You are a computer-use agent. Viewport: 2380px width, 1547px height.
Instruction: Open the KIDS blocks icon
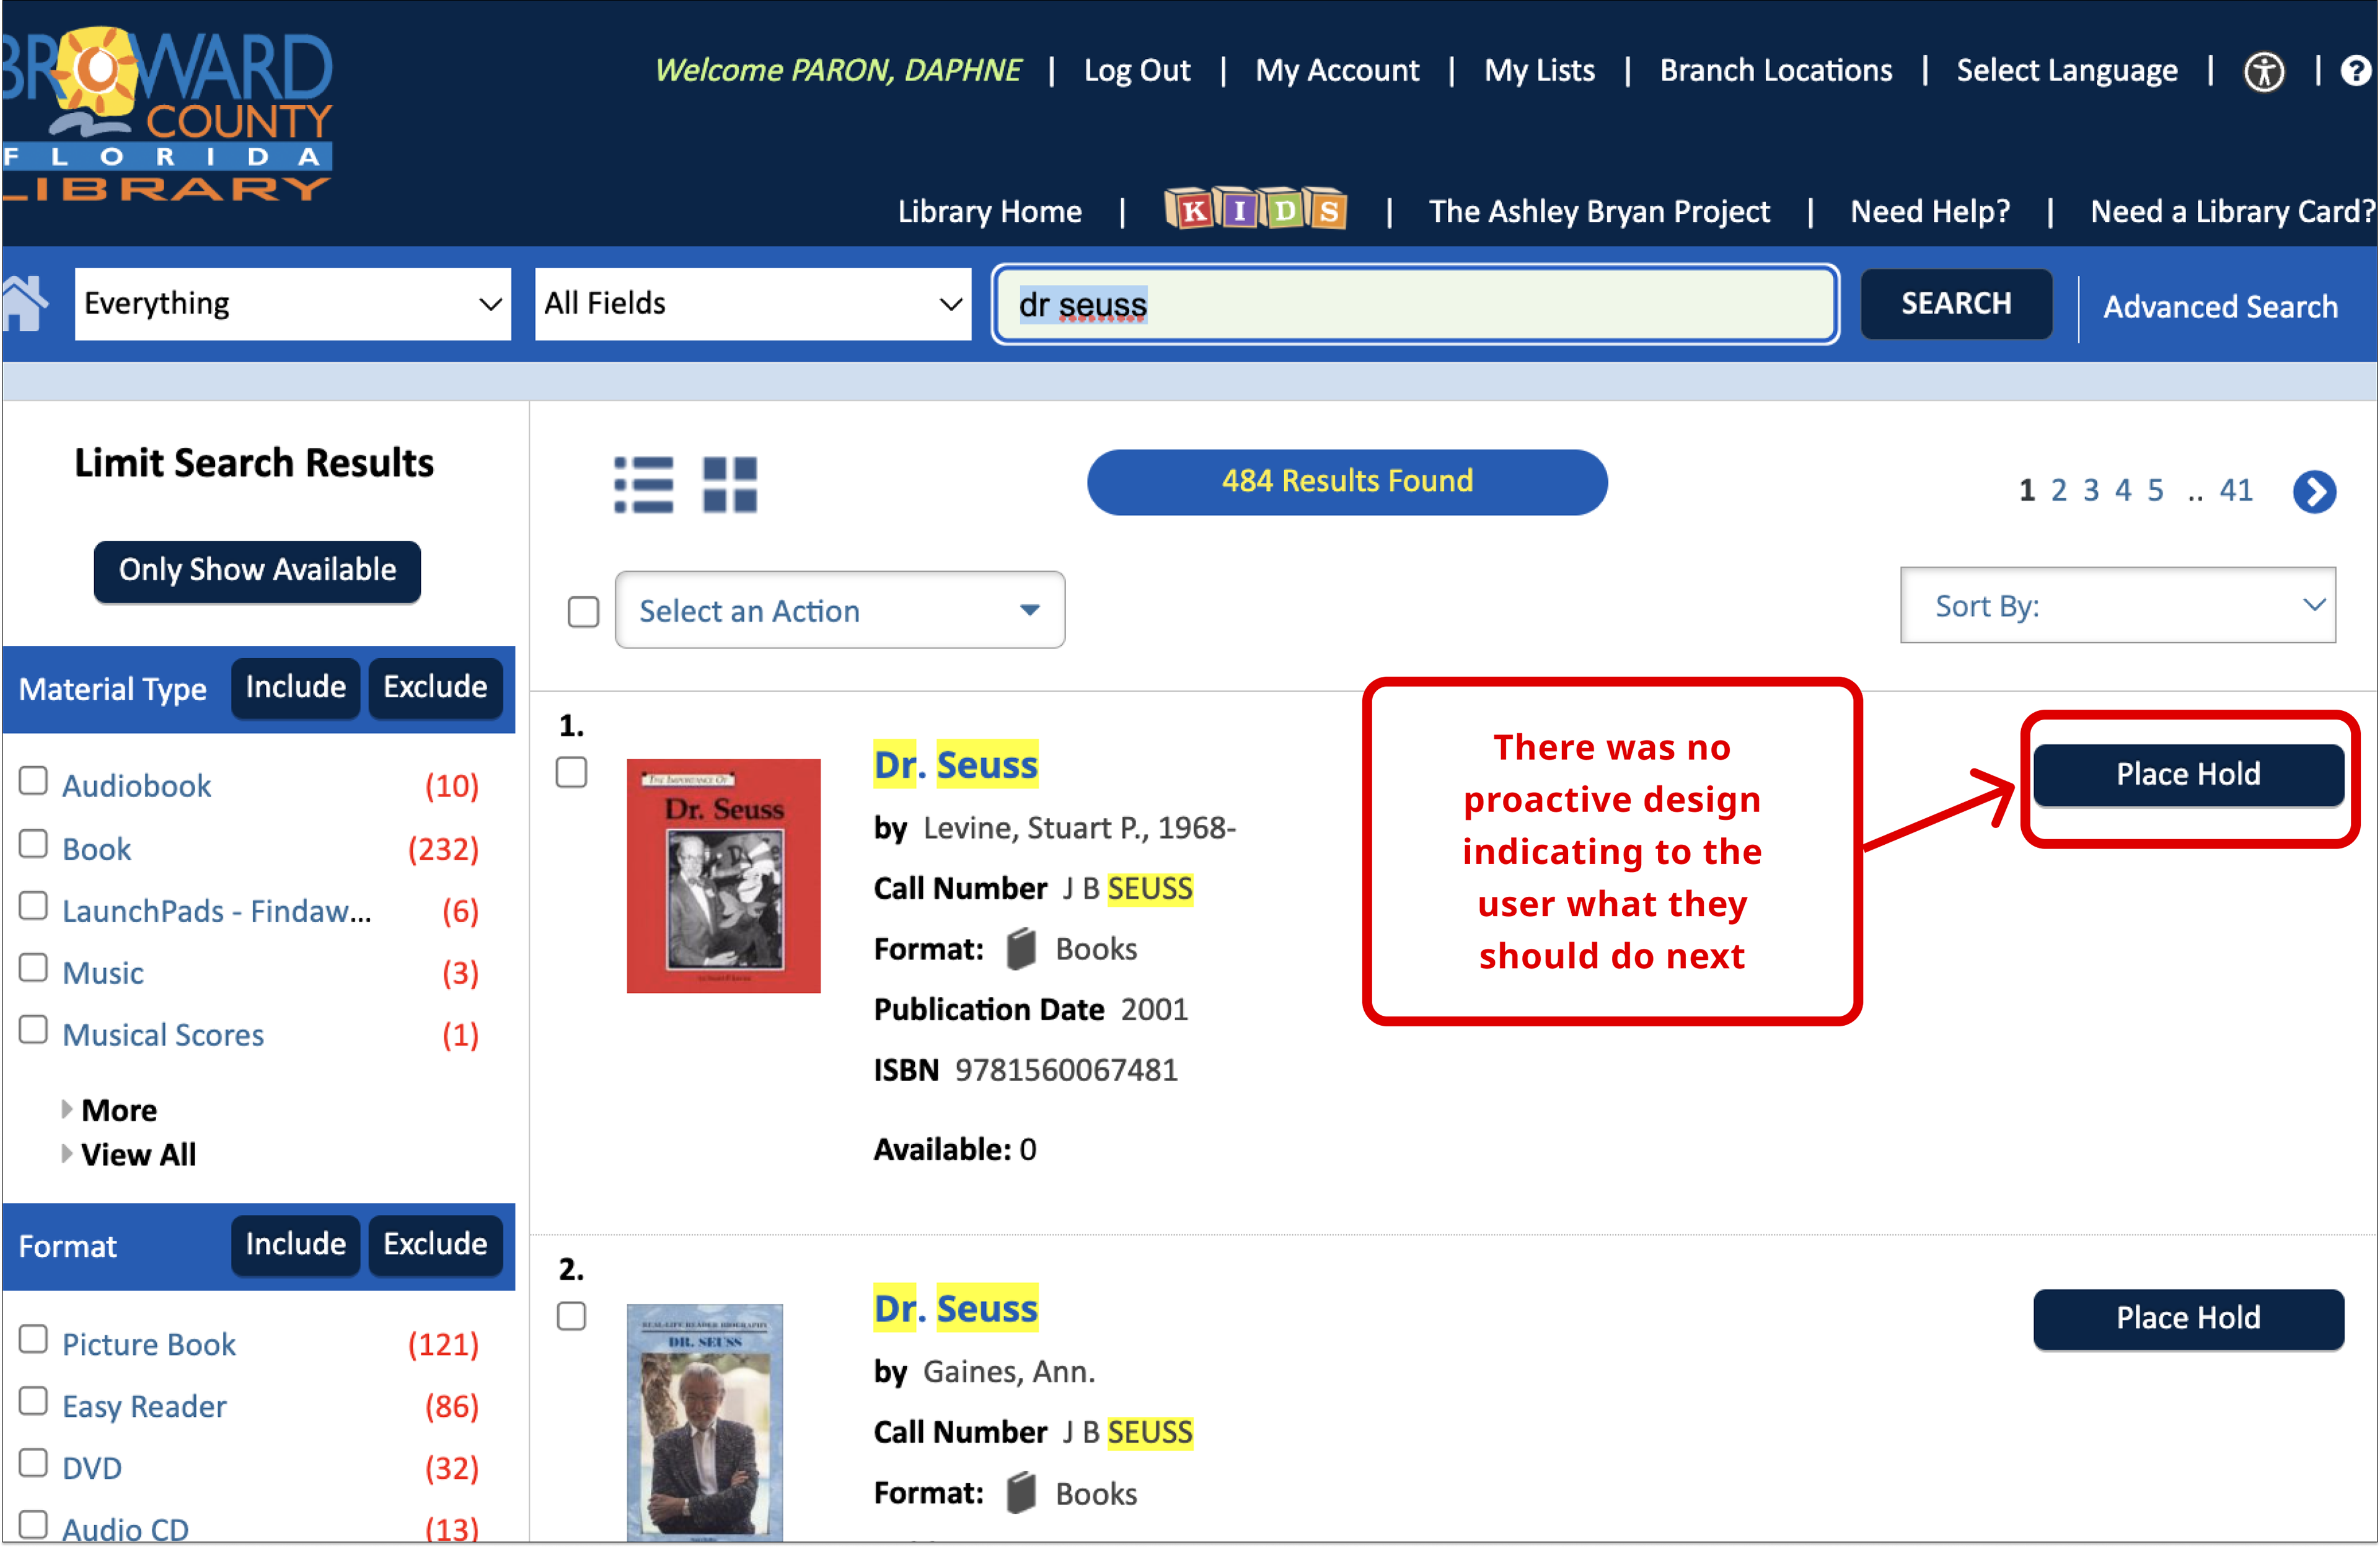tap(1256, 209)
